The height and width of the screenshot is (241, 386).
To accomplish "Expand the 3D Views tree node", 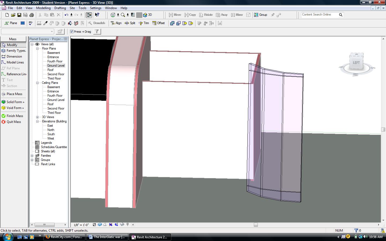I will (x=38, y=117).
